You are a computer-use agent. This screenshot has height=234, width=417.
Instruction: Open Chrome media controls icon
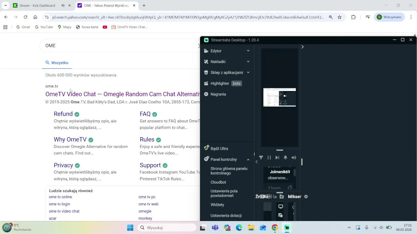[x=368, y=17]
